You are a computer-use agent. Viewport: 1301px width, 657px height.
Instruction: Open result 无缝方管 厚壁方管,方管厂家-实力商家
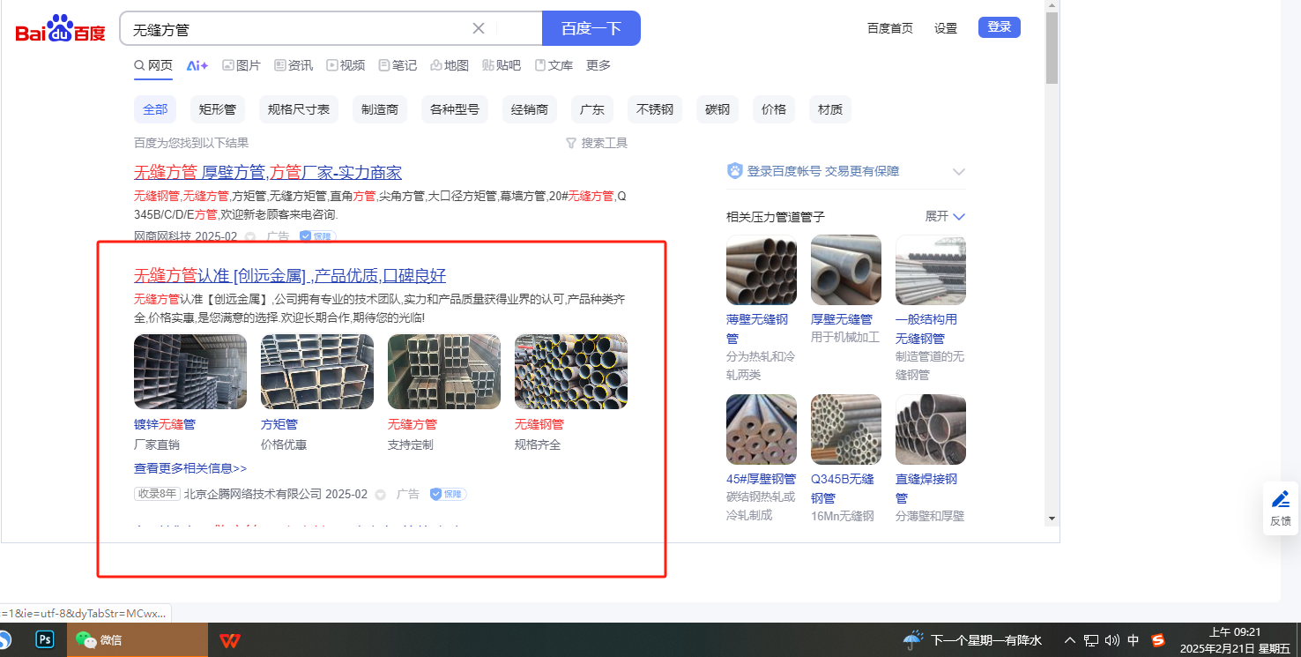[x=268, y=172]
